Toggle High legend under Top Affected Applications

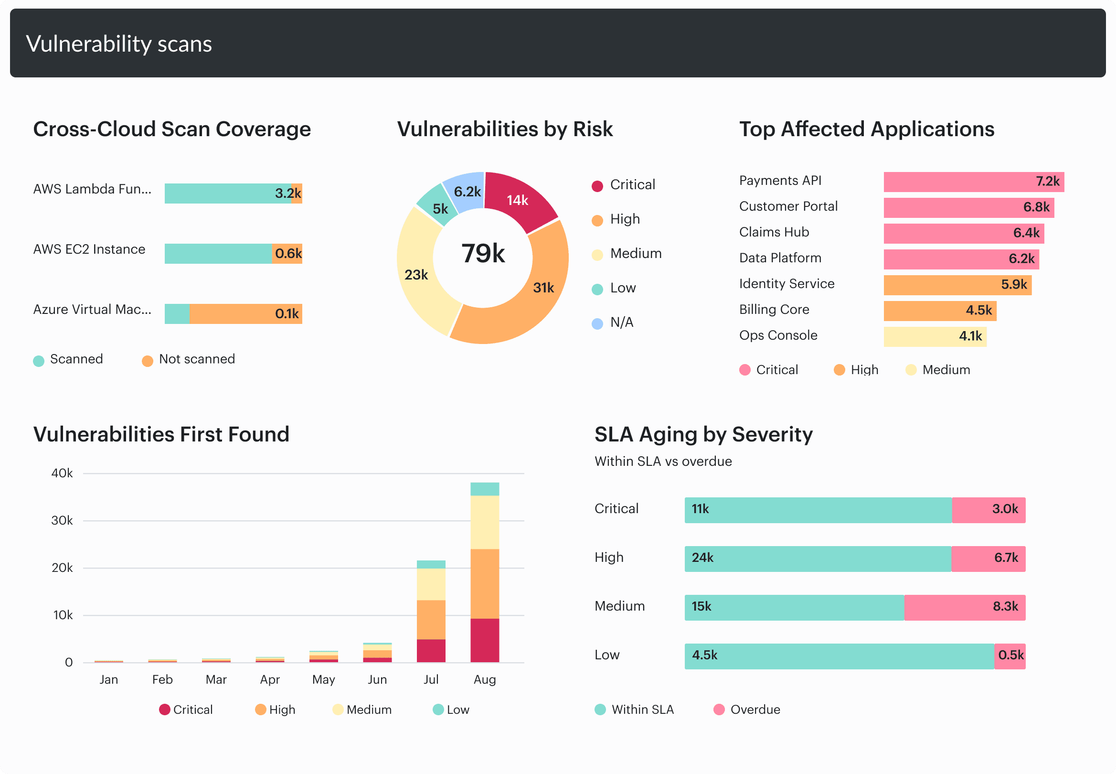point(856,370)
